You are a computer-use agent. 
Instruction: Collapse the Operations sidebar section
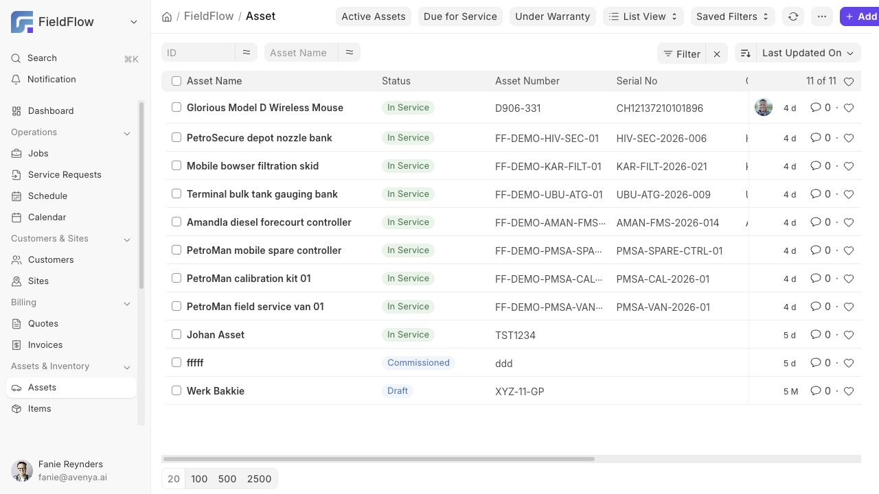(x=127, y=133)
